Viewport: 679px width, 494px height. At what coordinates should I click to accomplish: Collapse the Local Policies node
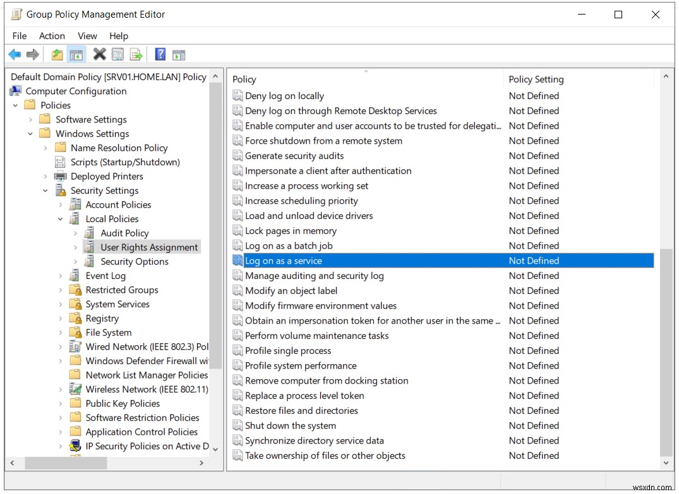coord(59,218)
